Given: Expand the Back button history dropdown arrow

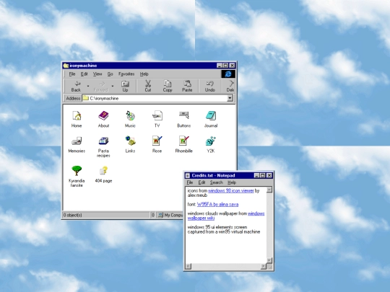Looking at the screenshot, I should click(88, 87).
